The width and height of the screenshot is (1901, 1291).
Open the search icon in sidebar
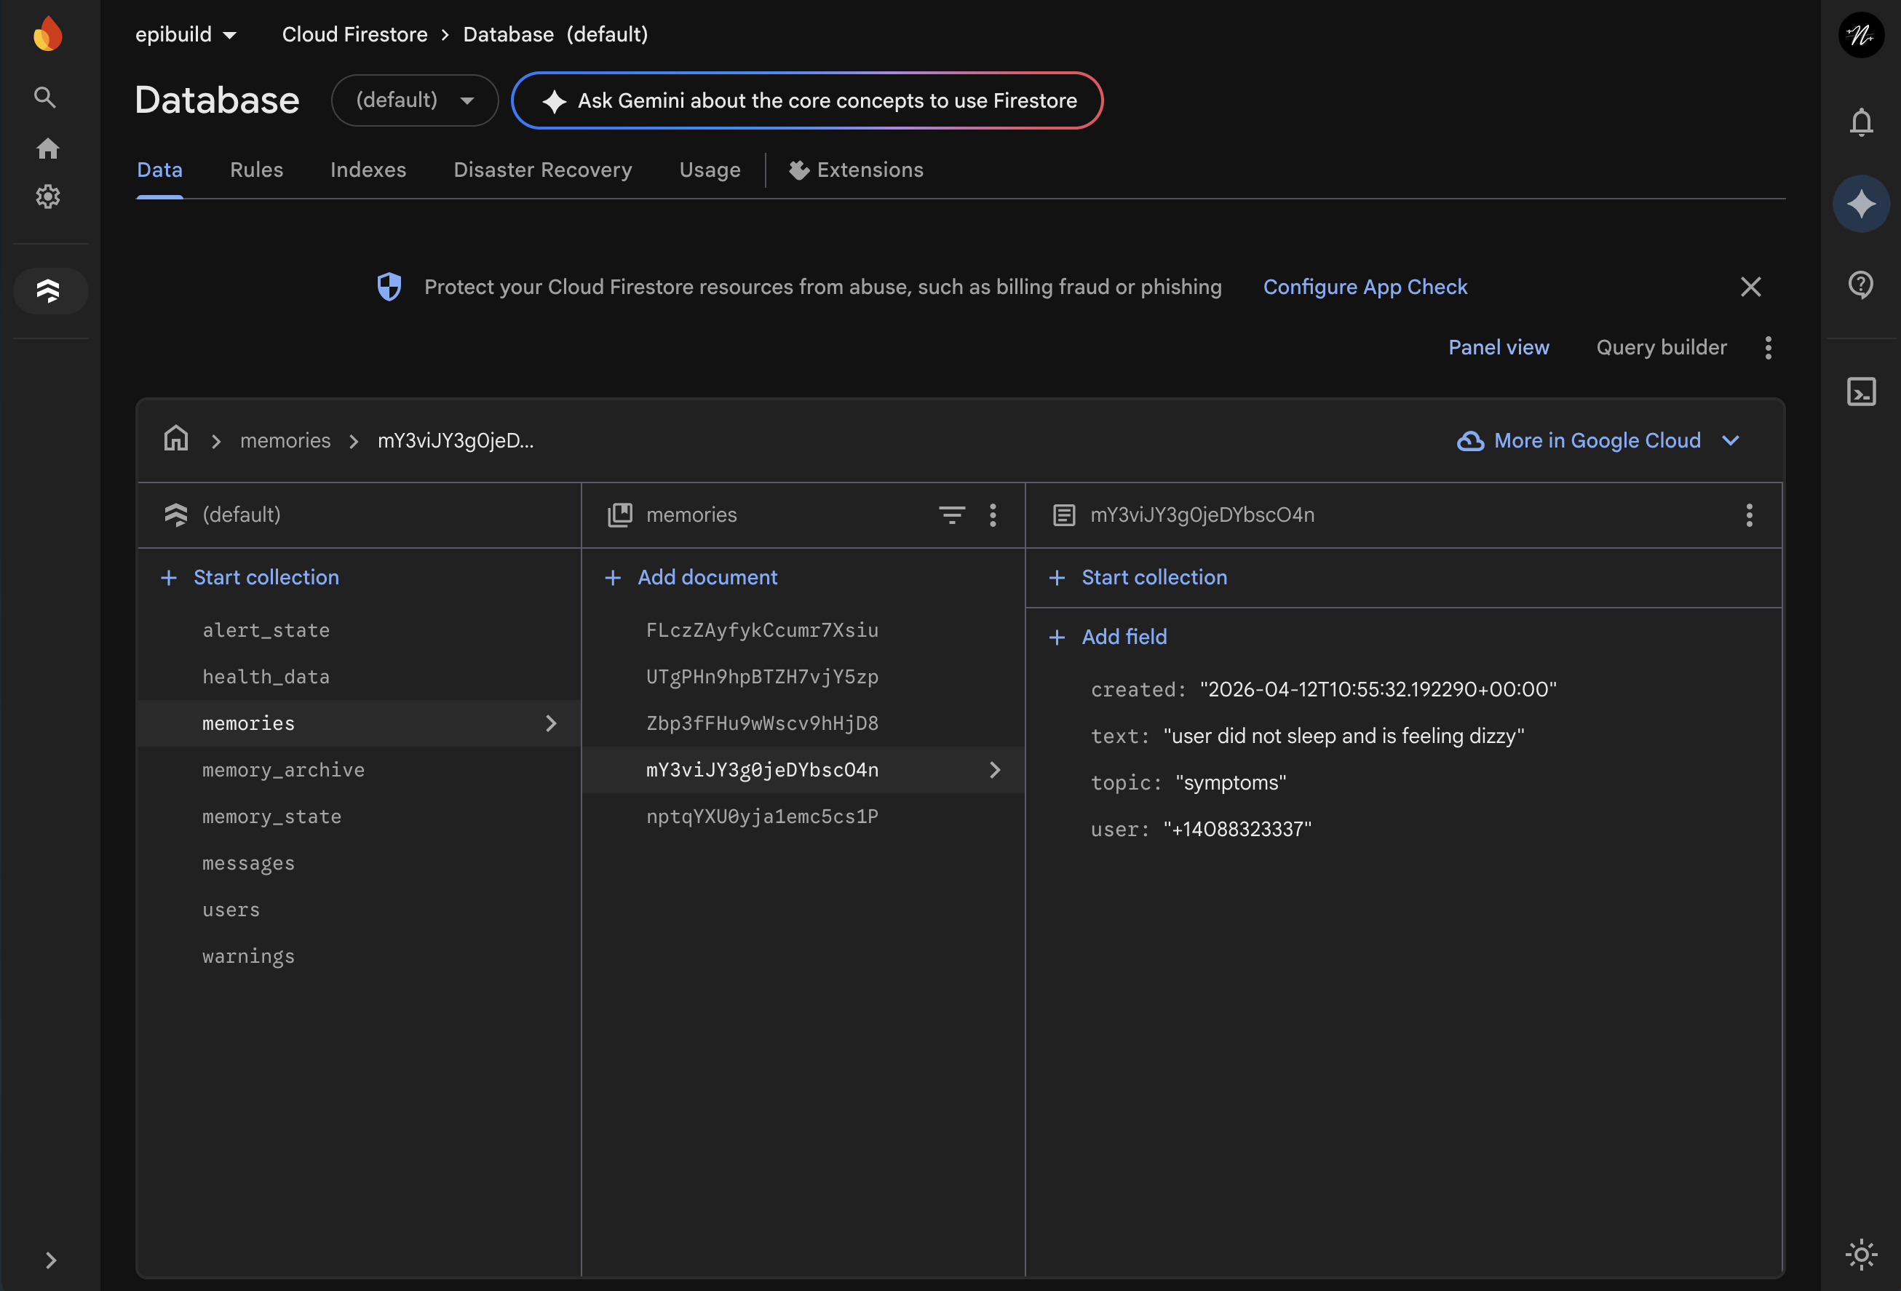tap(45, 98)
